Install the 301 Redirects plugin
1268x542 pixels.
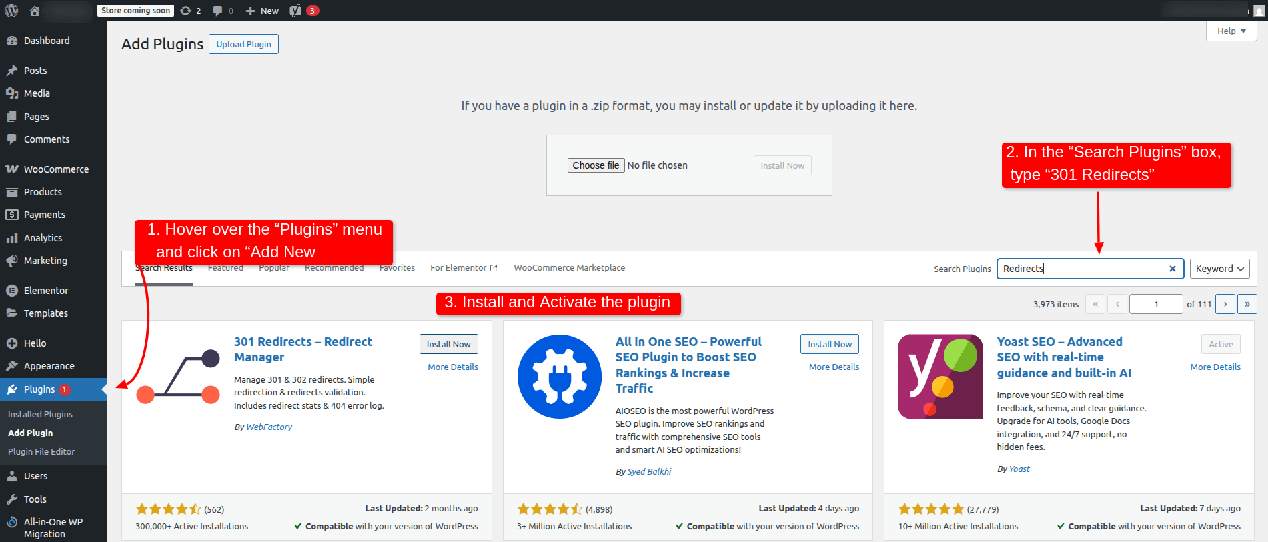[449, 344]
